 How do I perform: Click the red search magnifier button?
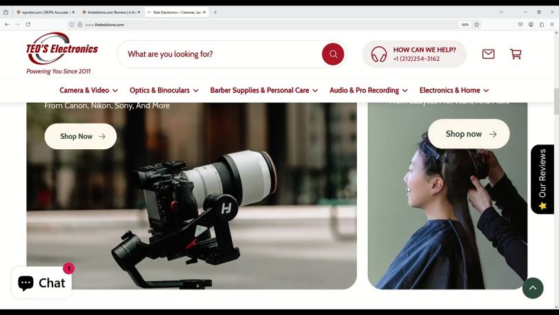(333, 54)
